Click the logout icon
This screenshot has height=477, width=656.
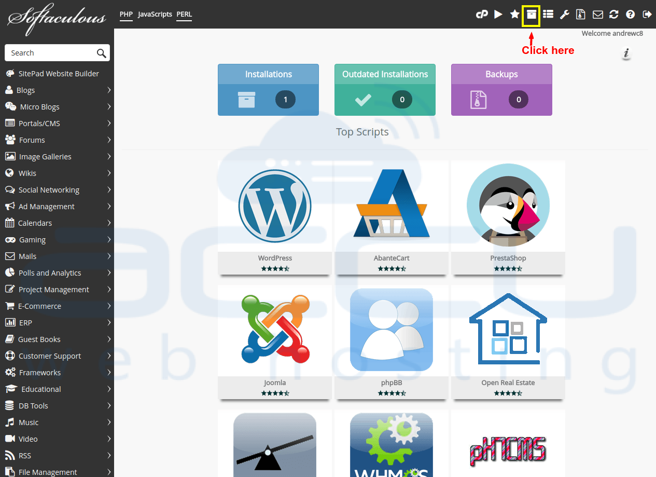click(x=647, y=15)
